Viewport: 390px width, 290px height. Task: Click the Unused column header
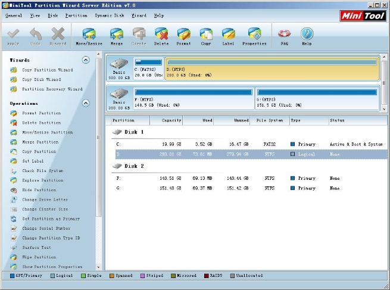[232, 120]
